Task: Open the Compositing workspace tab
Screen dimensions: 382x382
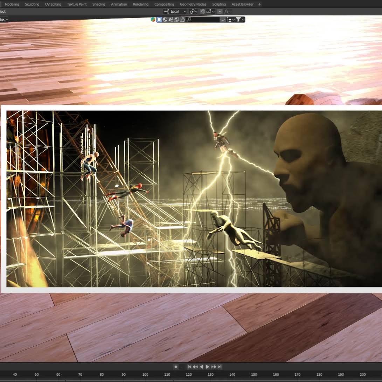Action: tap(164, 4)
